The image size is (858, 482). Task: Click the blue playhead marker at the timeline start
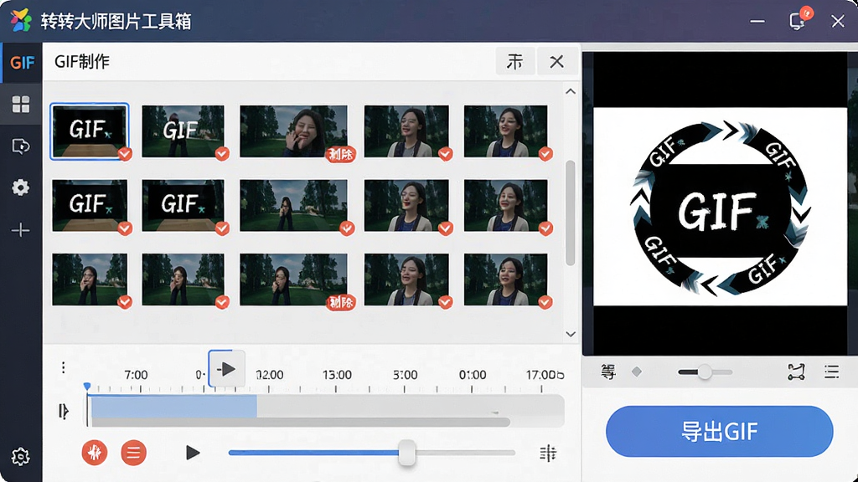point(87,387)
